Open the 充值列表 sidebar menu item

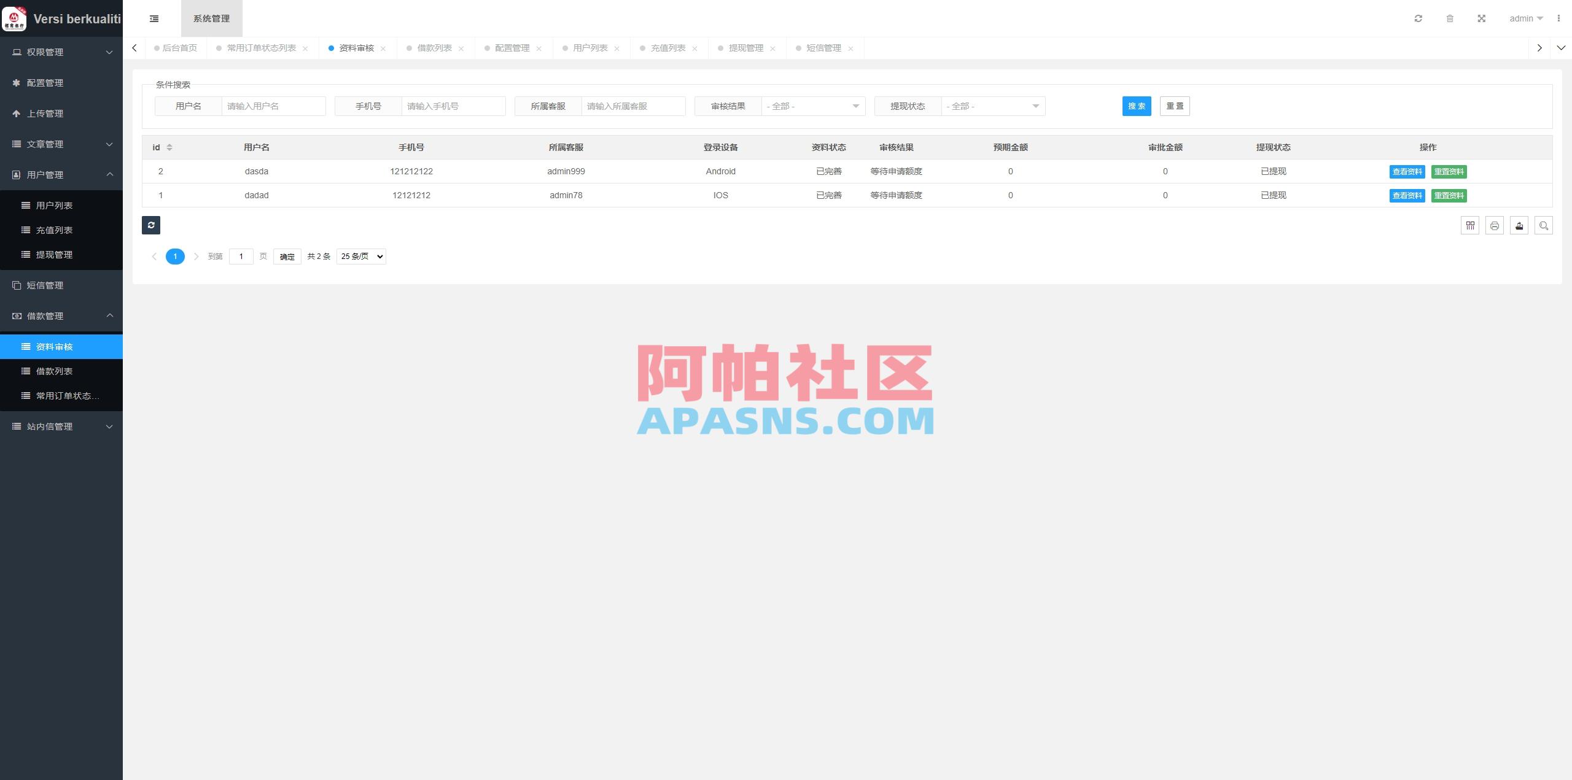[55, 230]
